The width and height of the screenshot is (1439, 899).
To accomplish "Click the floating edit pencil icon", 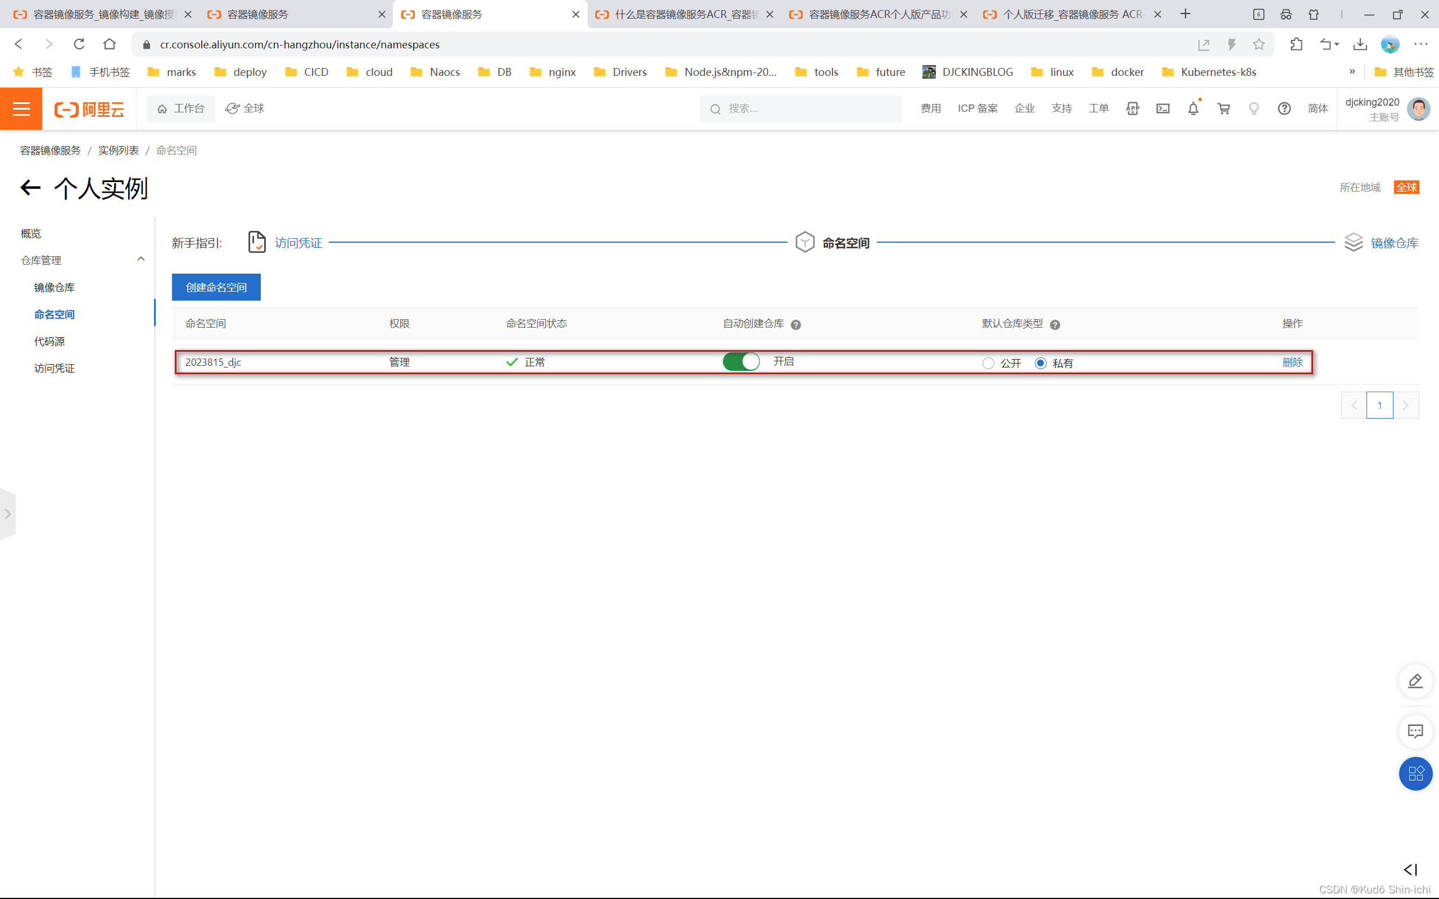I will [x=1415, y=681].
